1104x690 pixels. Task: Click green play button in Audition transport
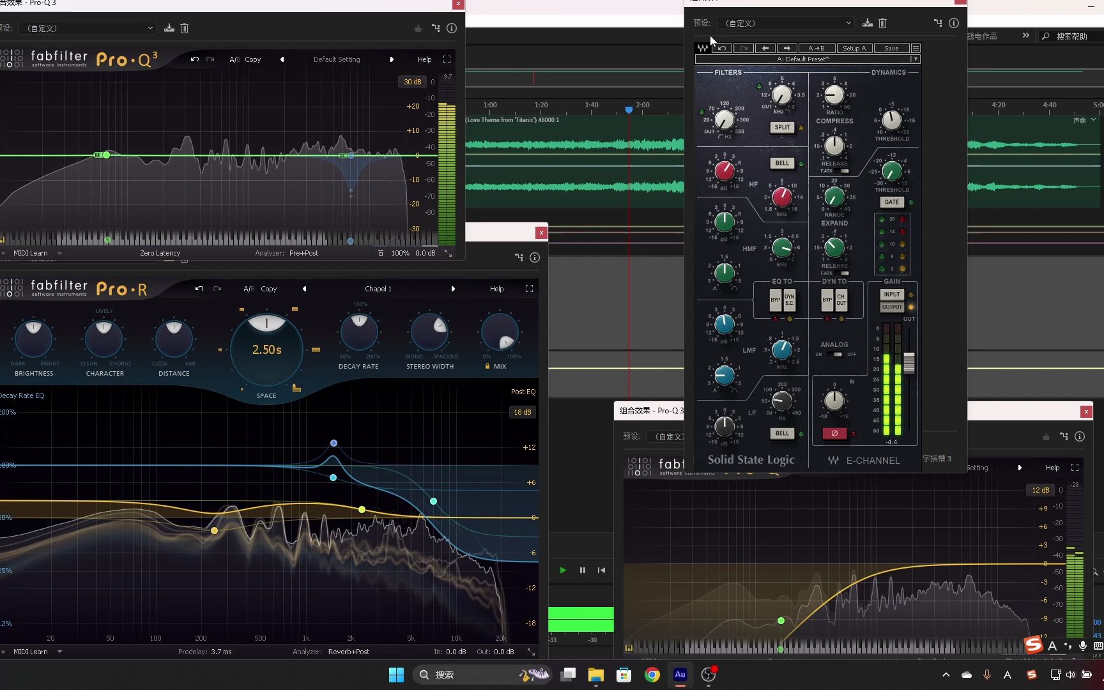(563, 571)
